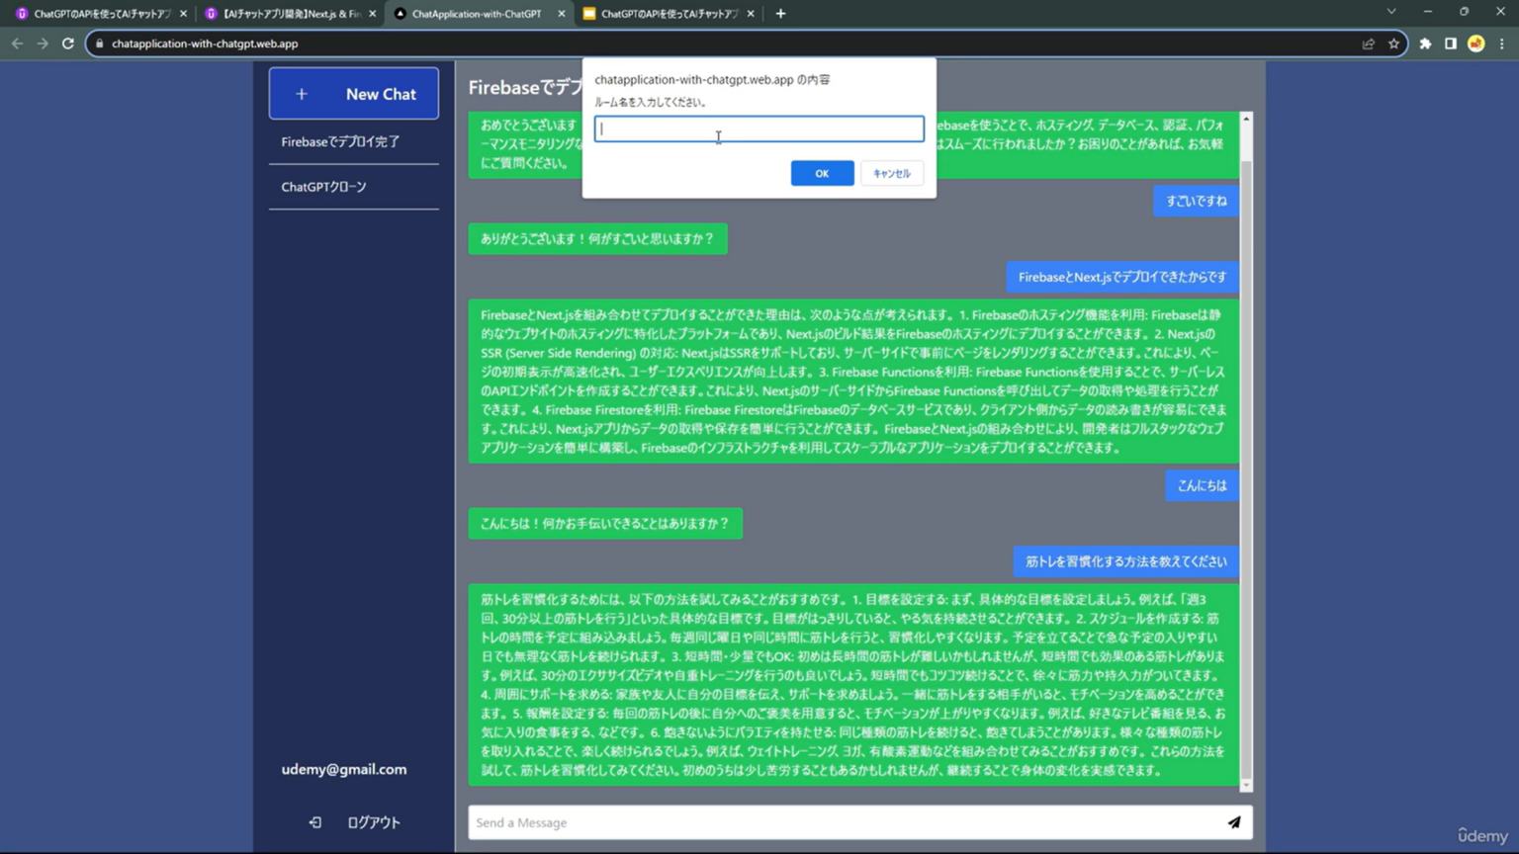This screenshot has height=854, width=1519.
Task: Reload the page with refresh icon
Action: [x=68, y=43]
